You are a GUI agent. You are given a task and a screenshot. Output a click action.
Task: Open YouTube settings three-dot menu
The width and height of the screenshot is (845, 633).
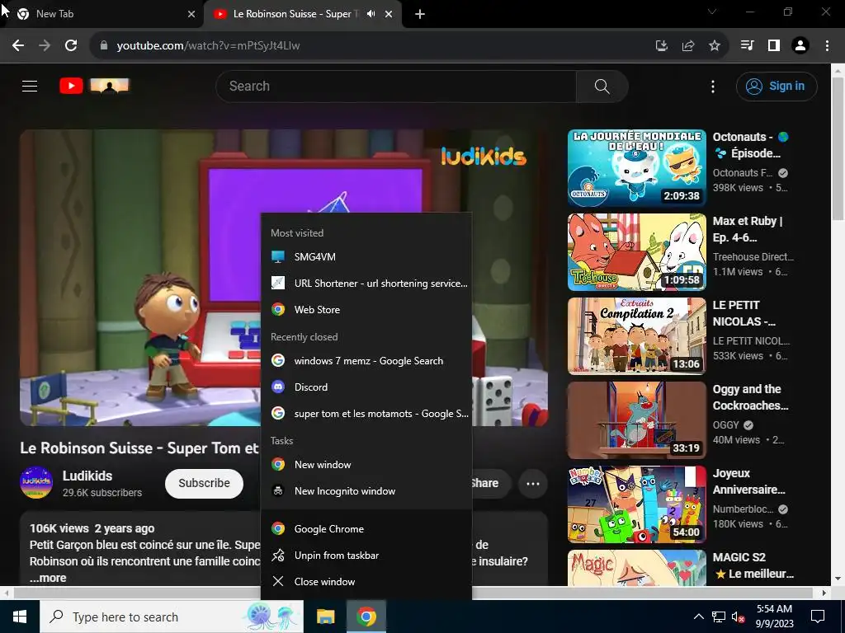(713, 86)
